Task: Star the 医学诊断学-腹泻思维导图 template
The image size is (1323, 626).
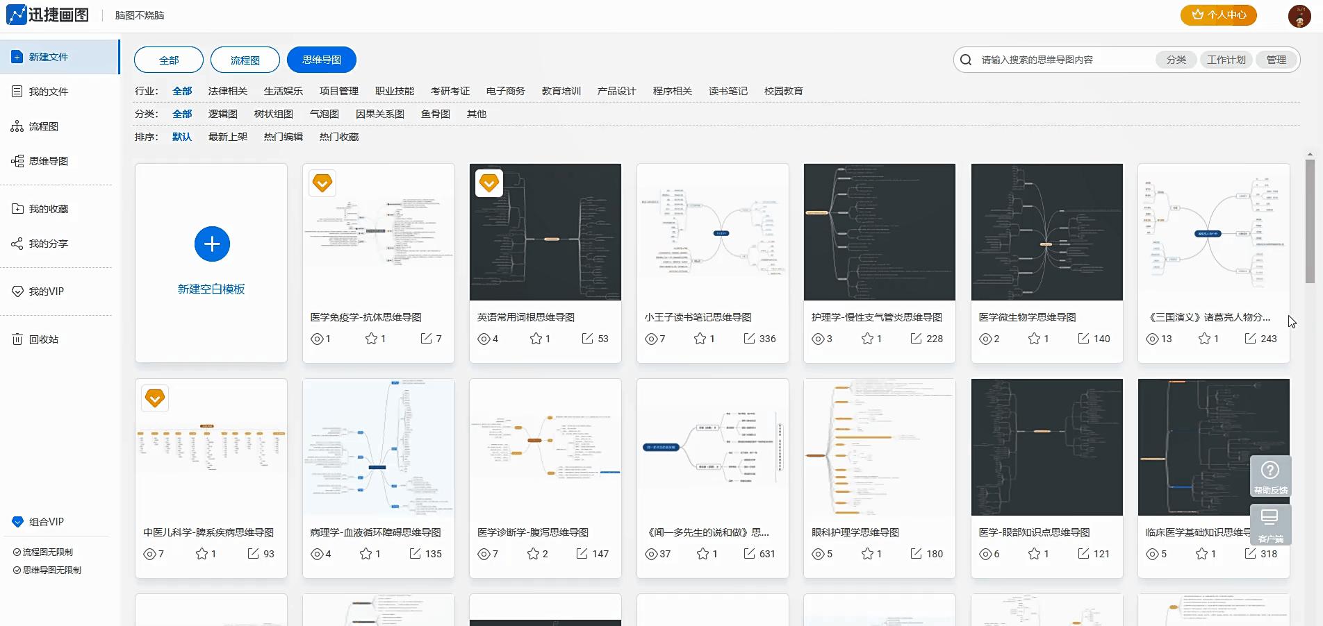Action: point(534,554)
